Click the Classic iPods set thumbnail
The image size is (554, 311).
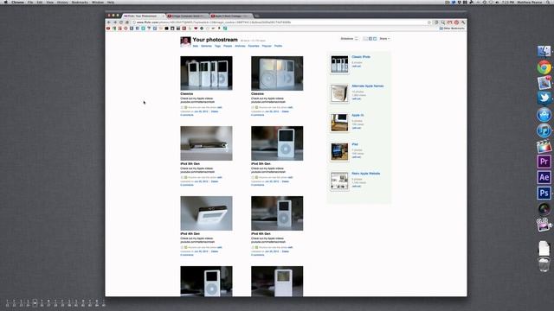339,64
